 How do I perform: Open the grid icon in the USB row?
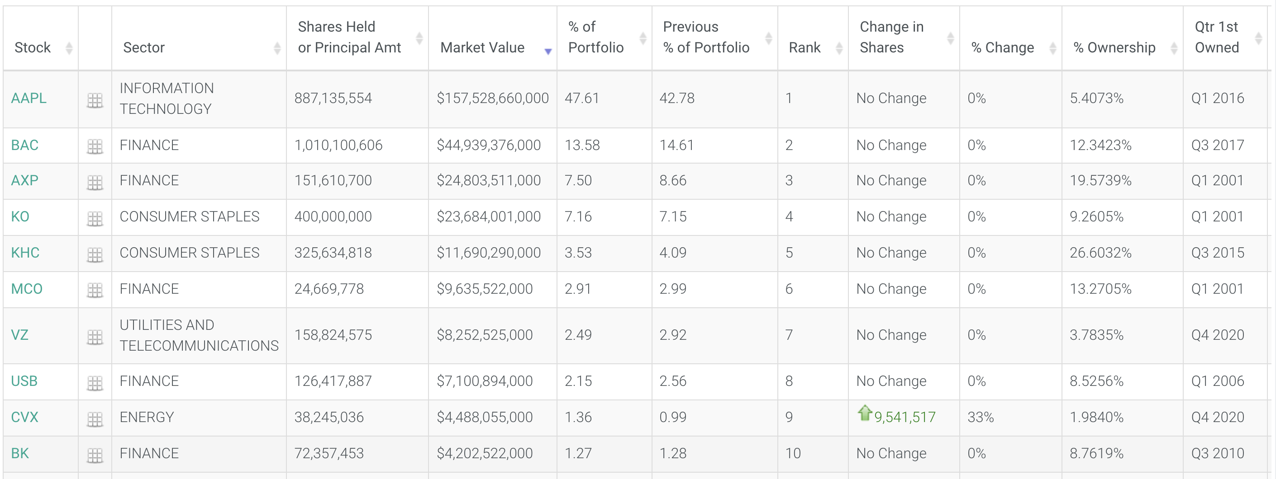point(95,383)
